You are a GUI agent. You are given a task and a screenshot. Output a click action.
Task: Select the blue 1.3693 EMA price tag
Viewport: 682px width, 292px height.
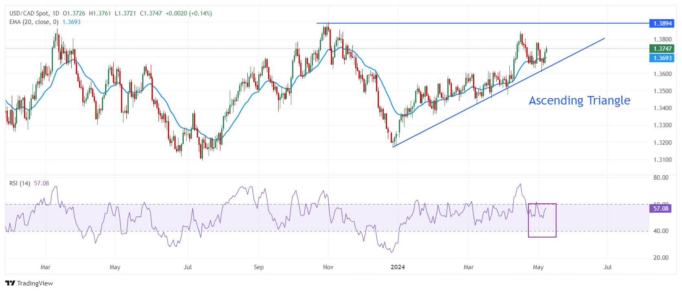[x=662, y=58]
